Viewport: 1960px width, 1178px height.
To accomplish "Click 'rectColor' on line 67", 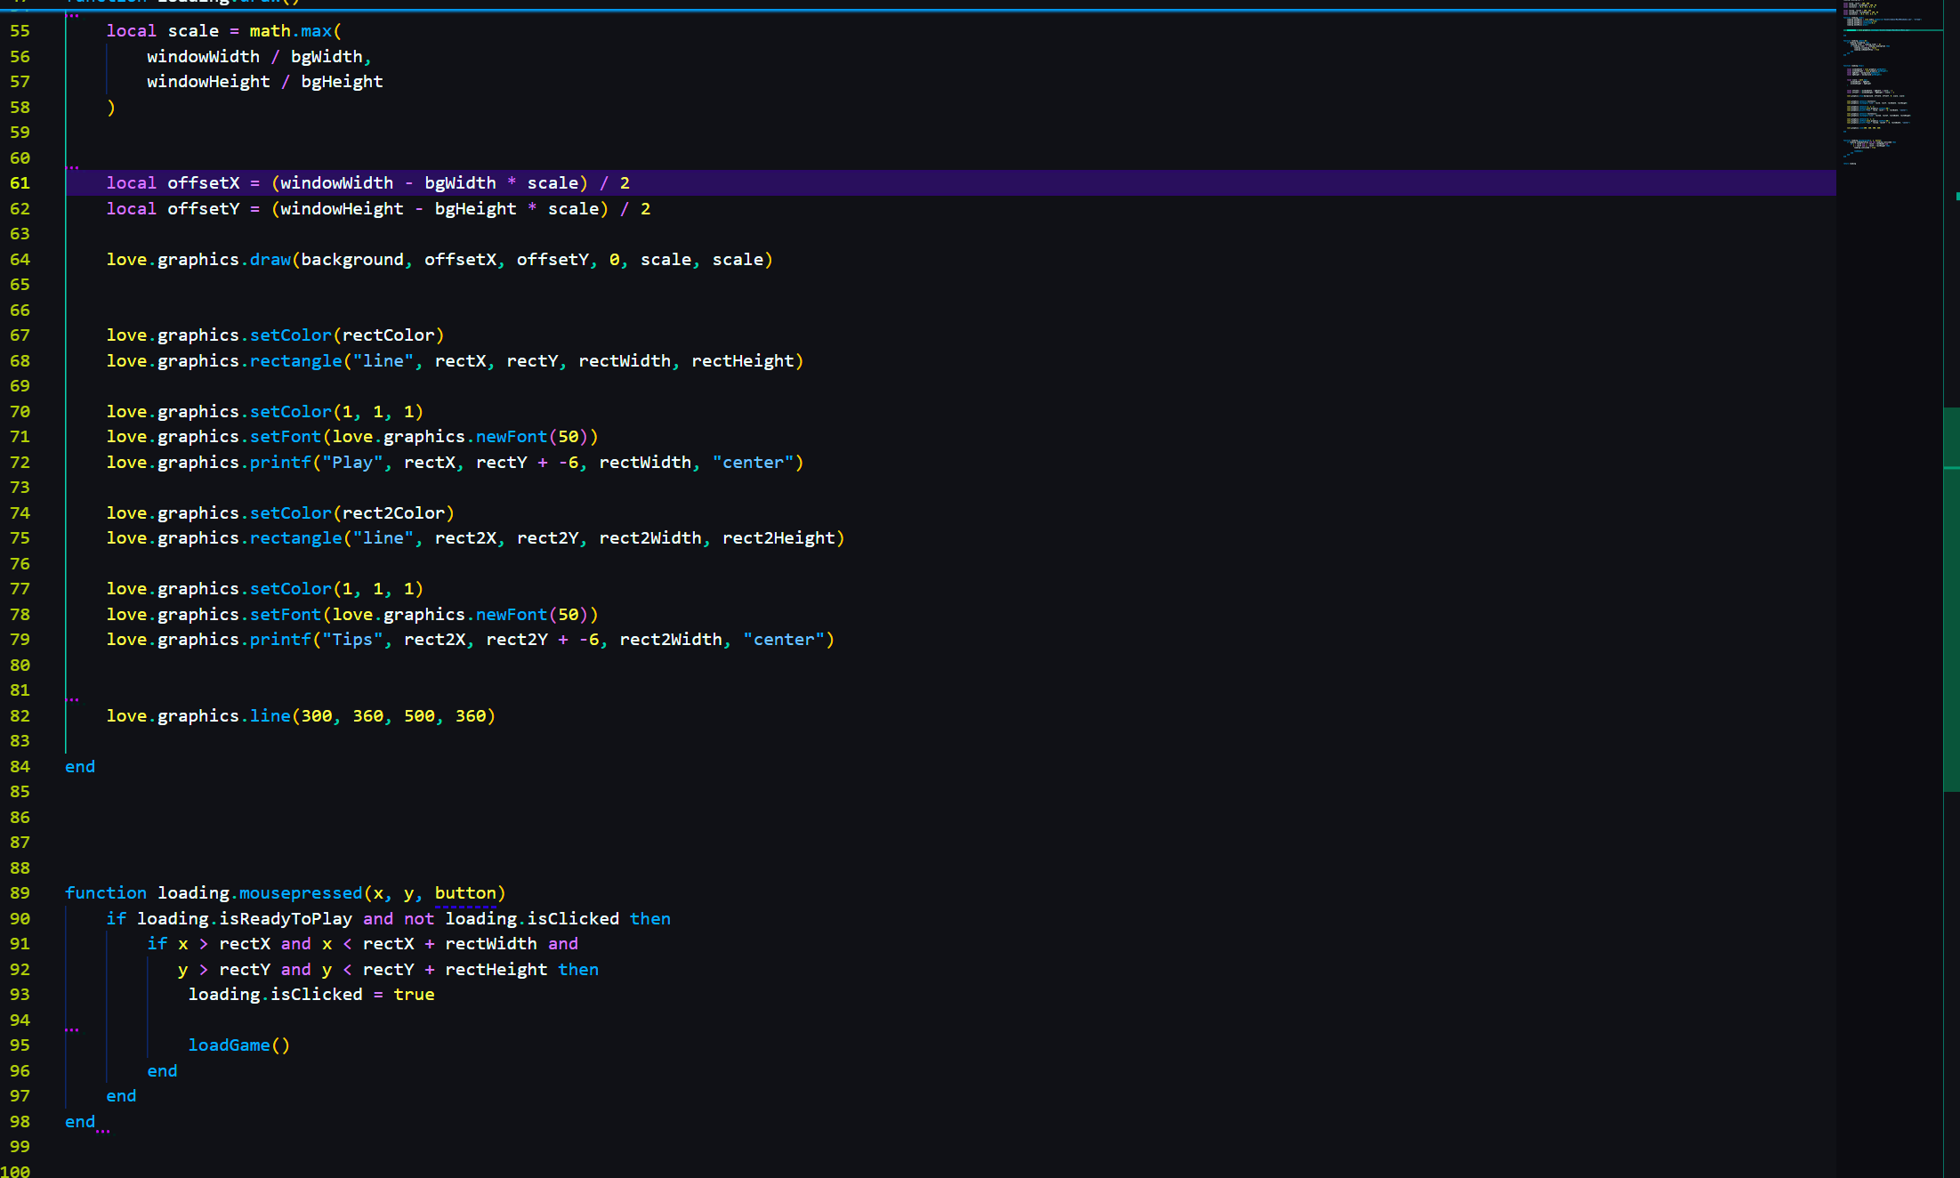I will pos(388,335).
